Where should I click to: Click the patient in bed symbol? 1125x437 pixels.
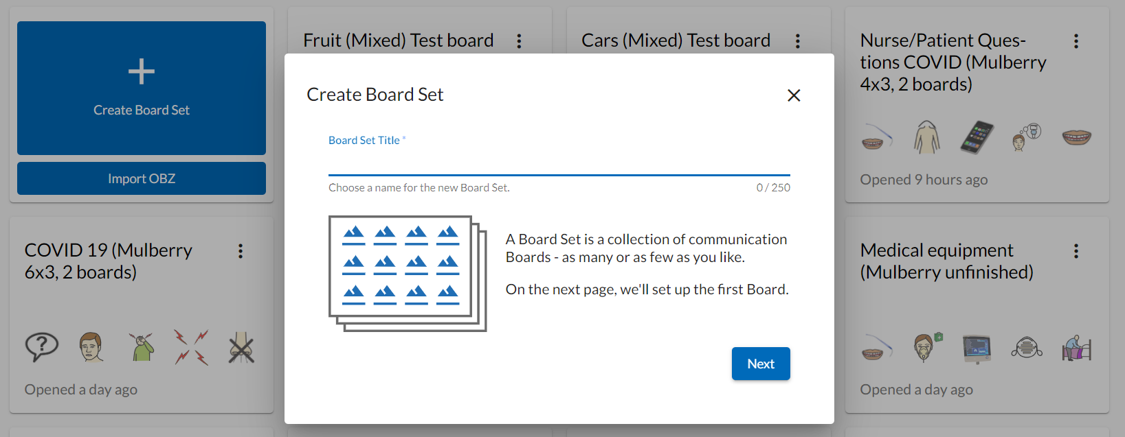(1076, 348)
